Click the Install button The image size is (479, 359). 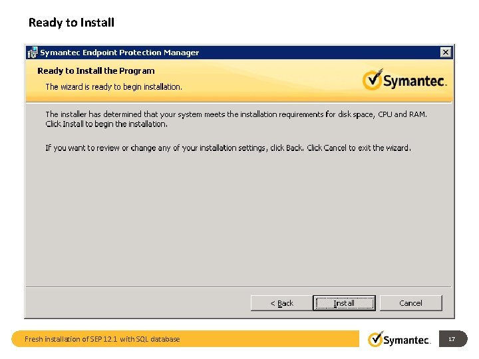[x=345, y=303]
